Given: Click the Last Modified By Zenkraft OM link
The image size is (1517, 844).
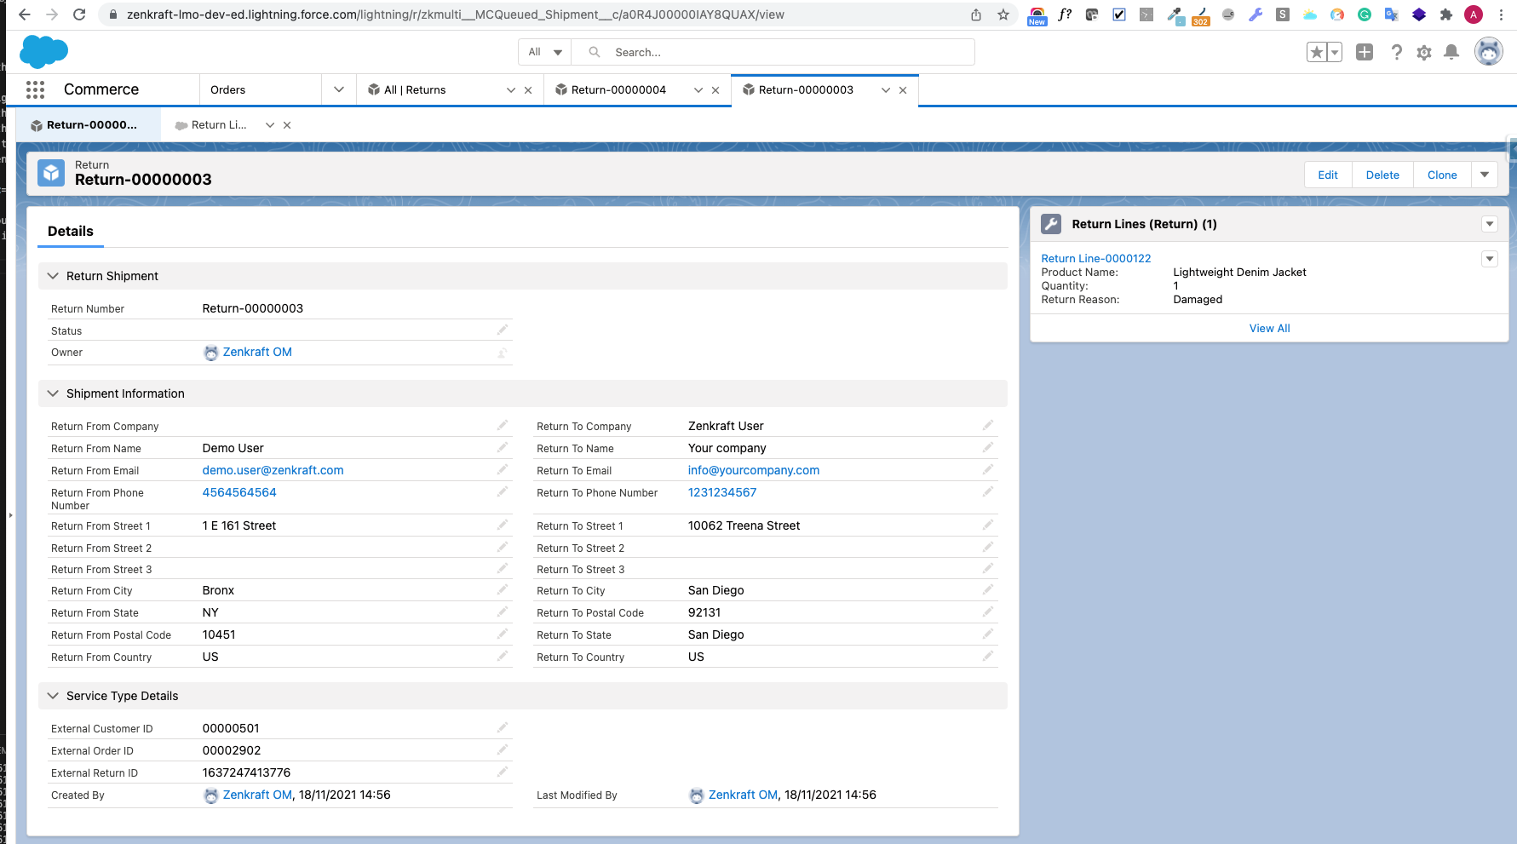Looking at the screenshot, I should tap(743, 795).
